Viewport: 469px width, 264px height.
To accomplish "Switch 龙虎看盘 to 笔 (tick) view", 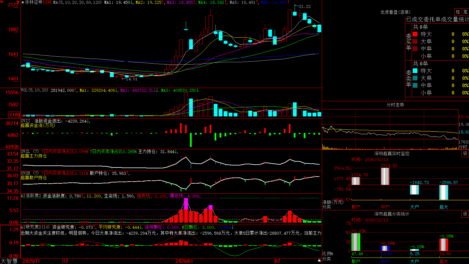I will pos(465,12).
